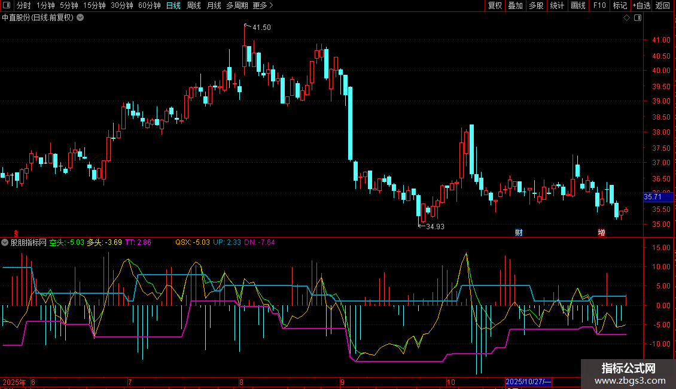Click the diamond marker icon at top right

pos(626,18)
